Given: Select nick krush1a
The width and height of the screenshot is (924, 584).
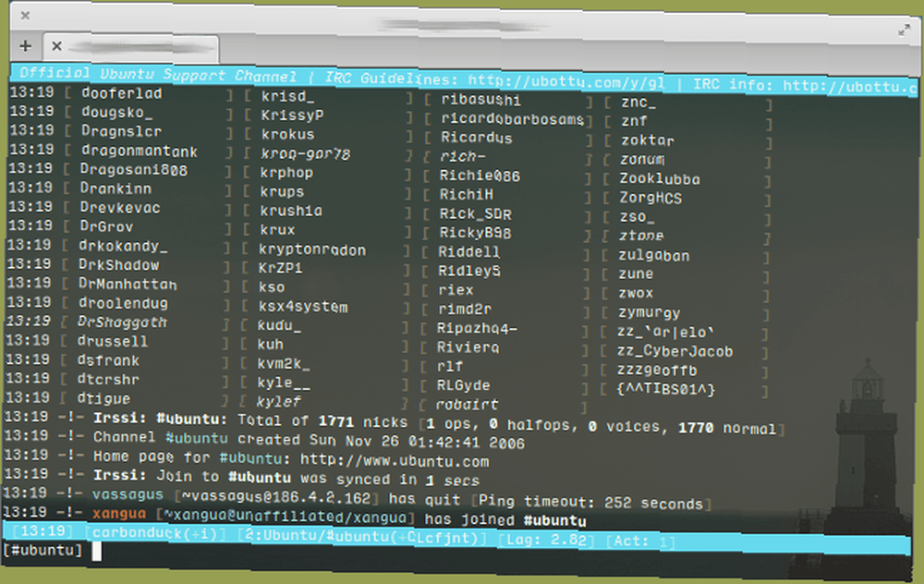Looking at the screenshot, I should point(291,211).
